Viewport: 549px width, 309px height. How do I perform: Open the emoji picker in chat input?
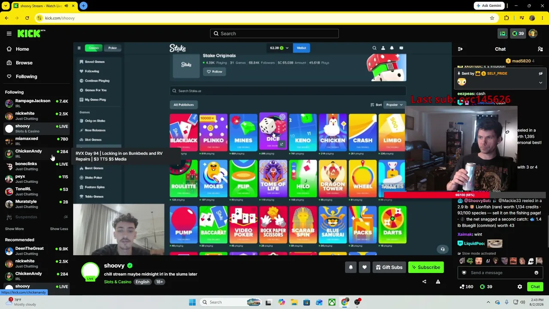coord(536,273)
